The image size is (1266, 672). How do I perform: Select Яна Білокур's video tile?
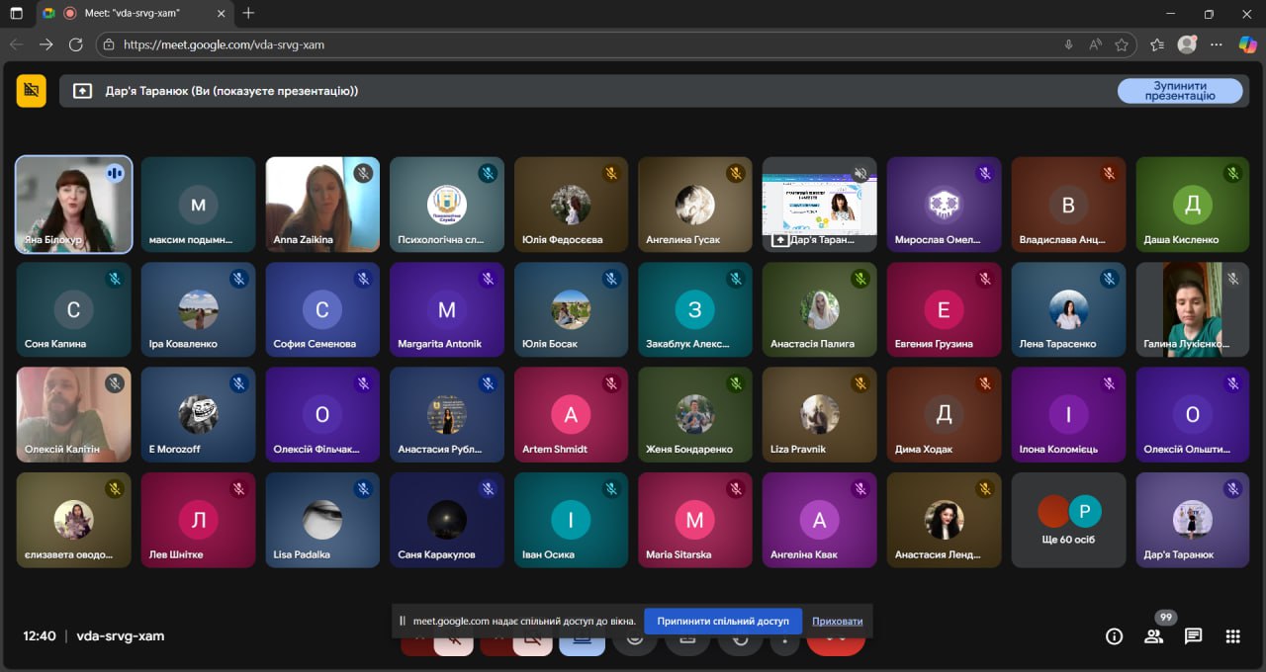[74, 205]
